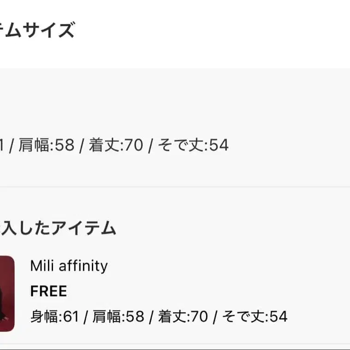This screenshot has width=350, height=350.
Task: Tap そで丈:54 in the upper size card
Action: tap(193, 145)
